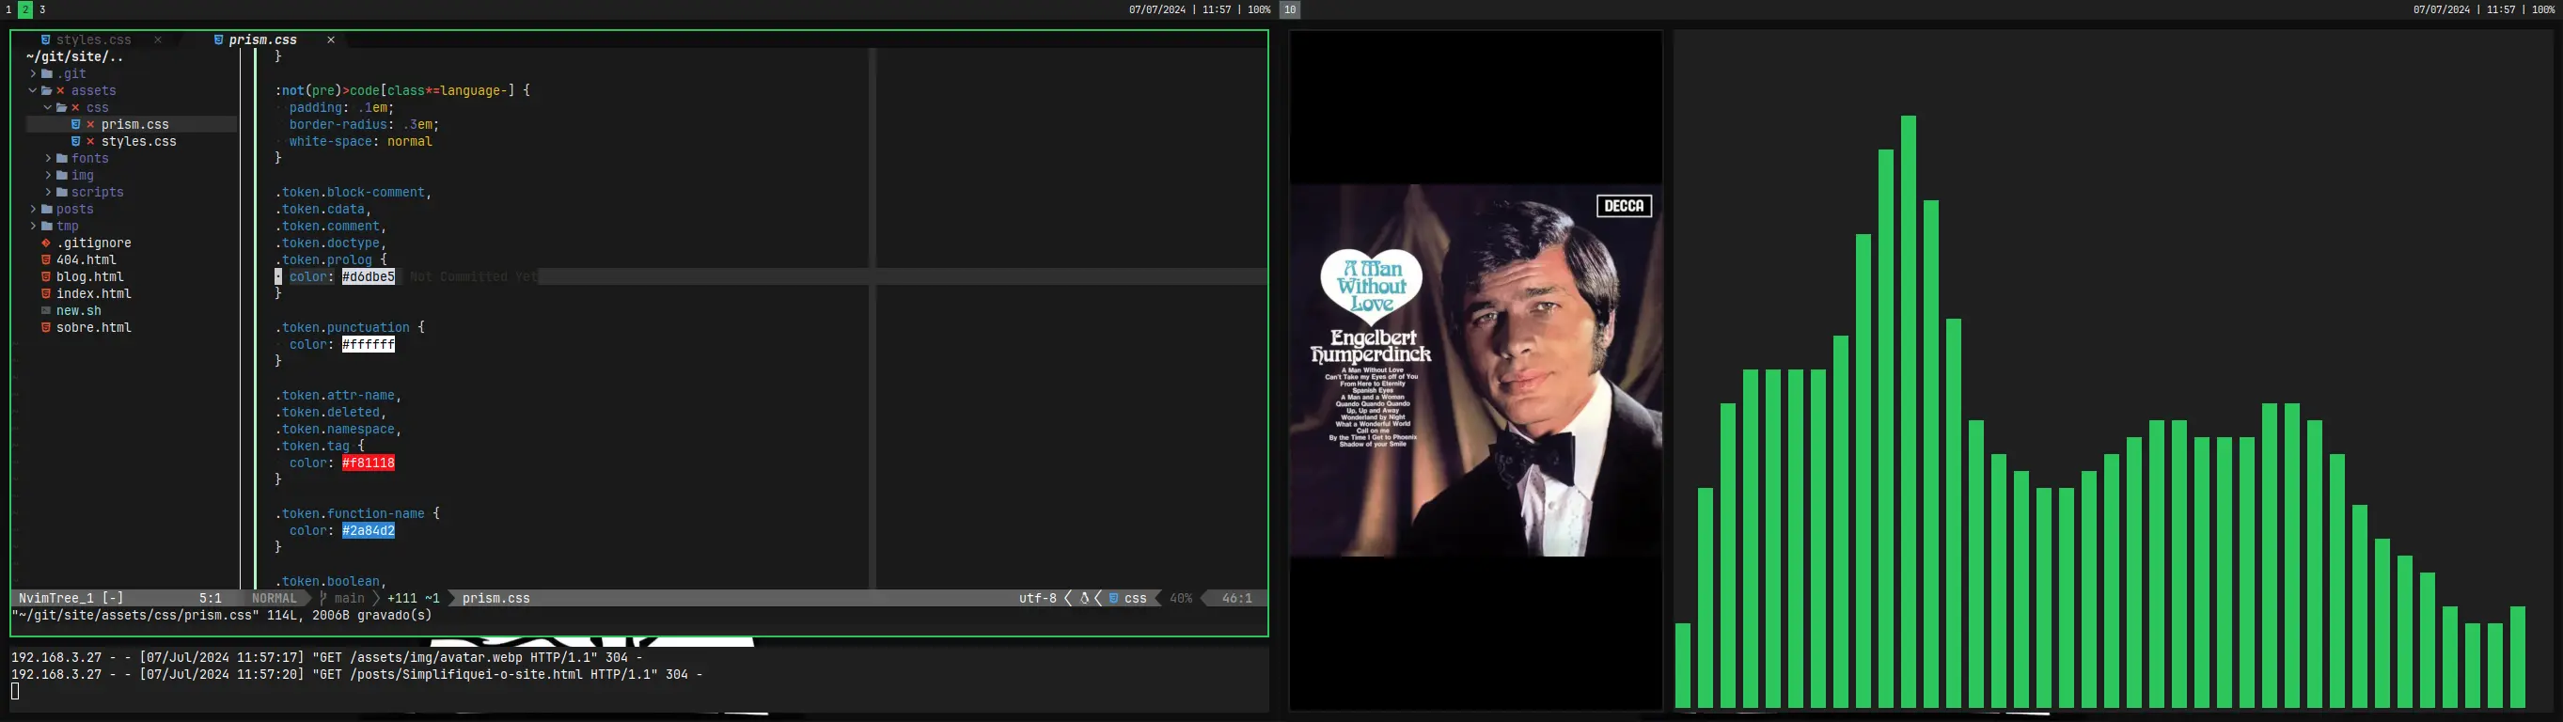Click the CSS file icon beside prism.css in the tree

[x=75, y=124]
